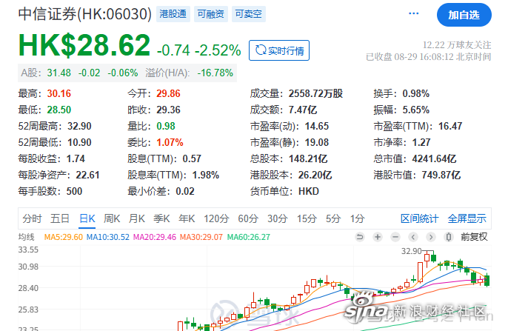The image size is (508, 331).
Task: Click the 均线 indicator label
Action: click(x=26, y=237)
